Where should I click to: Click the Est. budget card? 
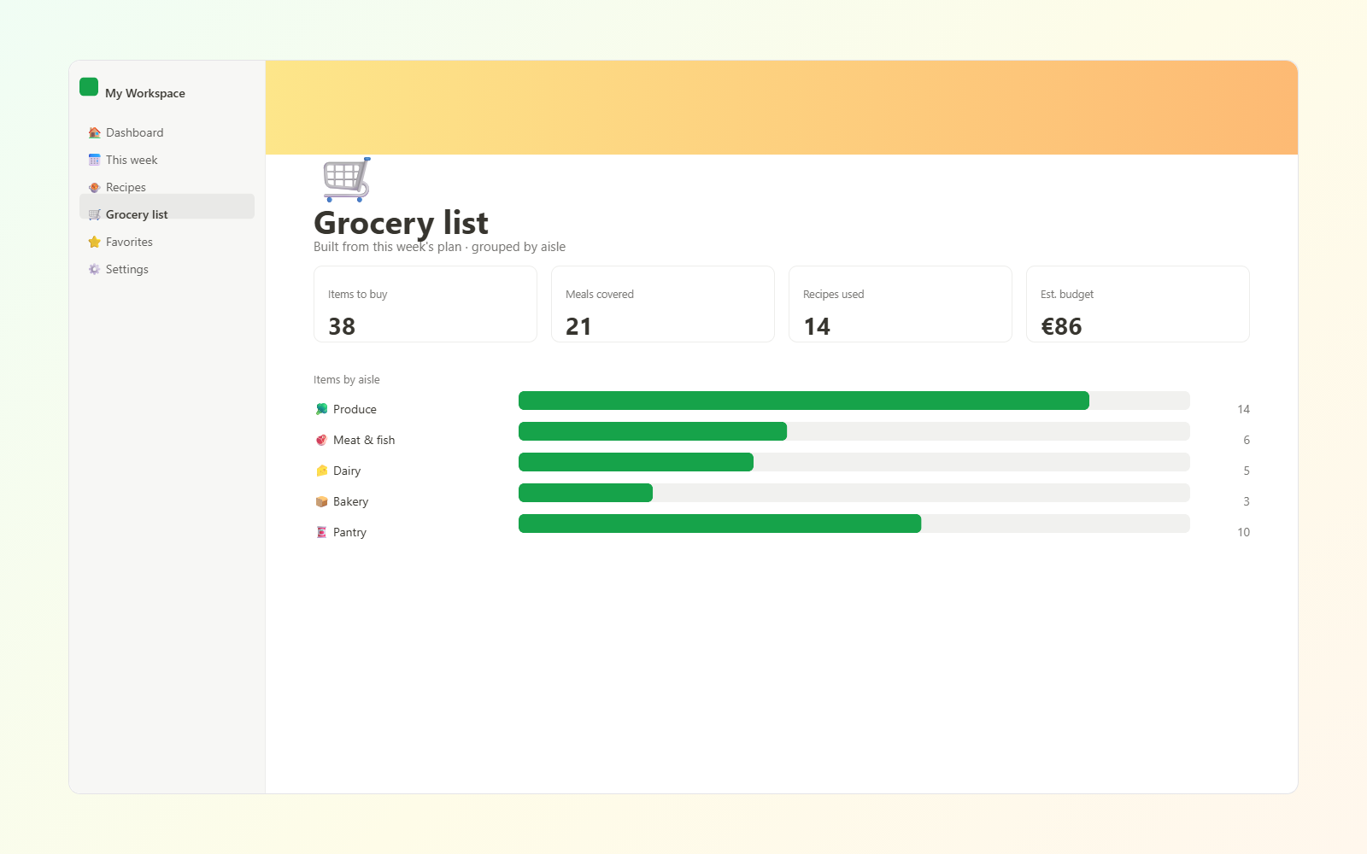coord(1138,304)
